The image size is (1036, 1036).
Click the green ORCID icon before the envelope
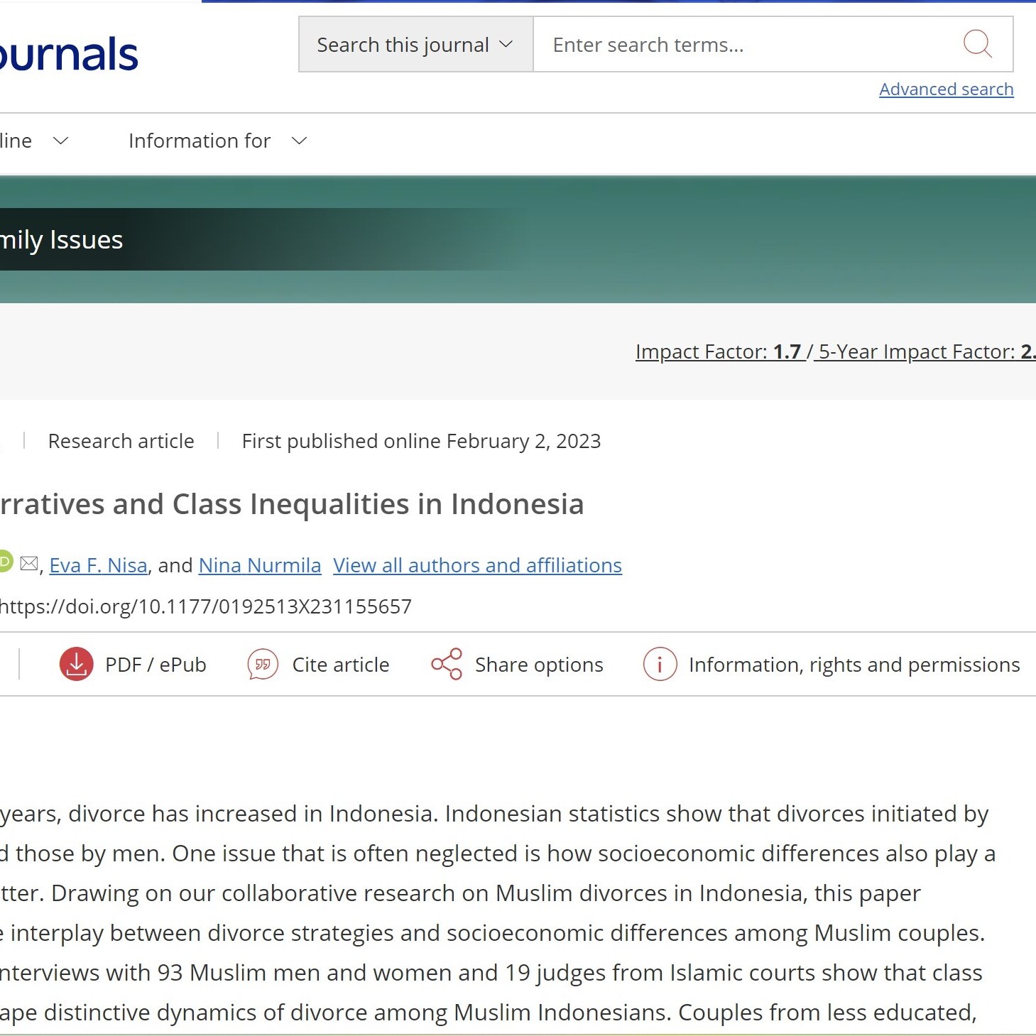click(4, 562)
